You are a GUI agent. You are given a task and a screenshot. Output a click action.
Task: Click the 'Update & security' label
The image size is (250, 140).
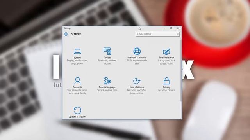coord(77,117)
